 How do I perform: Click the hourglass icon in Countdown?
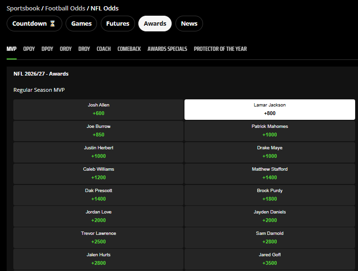52,23
